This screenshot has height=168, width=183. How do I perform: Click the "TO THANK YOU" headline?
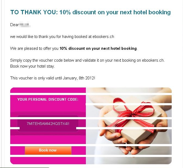[x=34, y=12]
